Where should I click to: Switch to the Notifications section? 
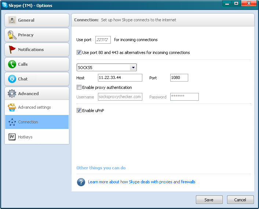(37, 50)
